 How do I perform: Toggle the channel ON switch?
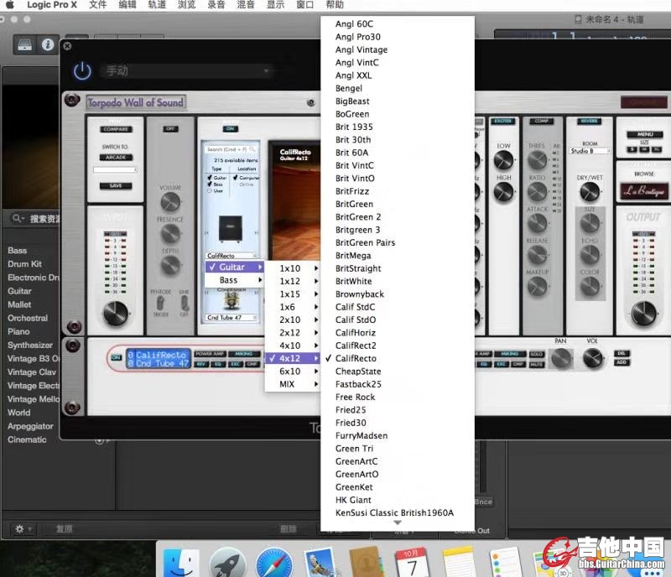(x=117, y=356)
